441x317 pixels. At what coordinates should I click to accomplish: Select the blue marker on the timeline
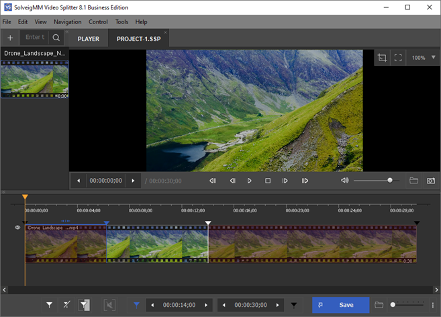pos(106,223)
